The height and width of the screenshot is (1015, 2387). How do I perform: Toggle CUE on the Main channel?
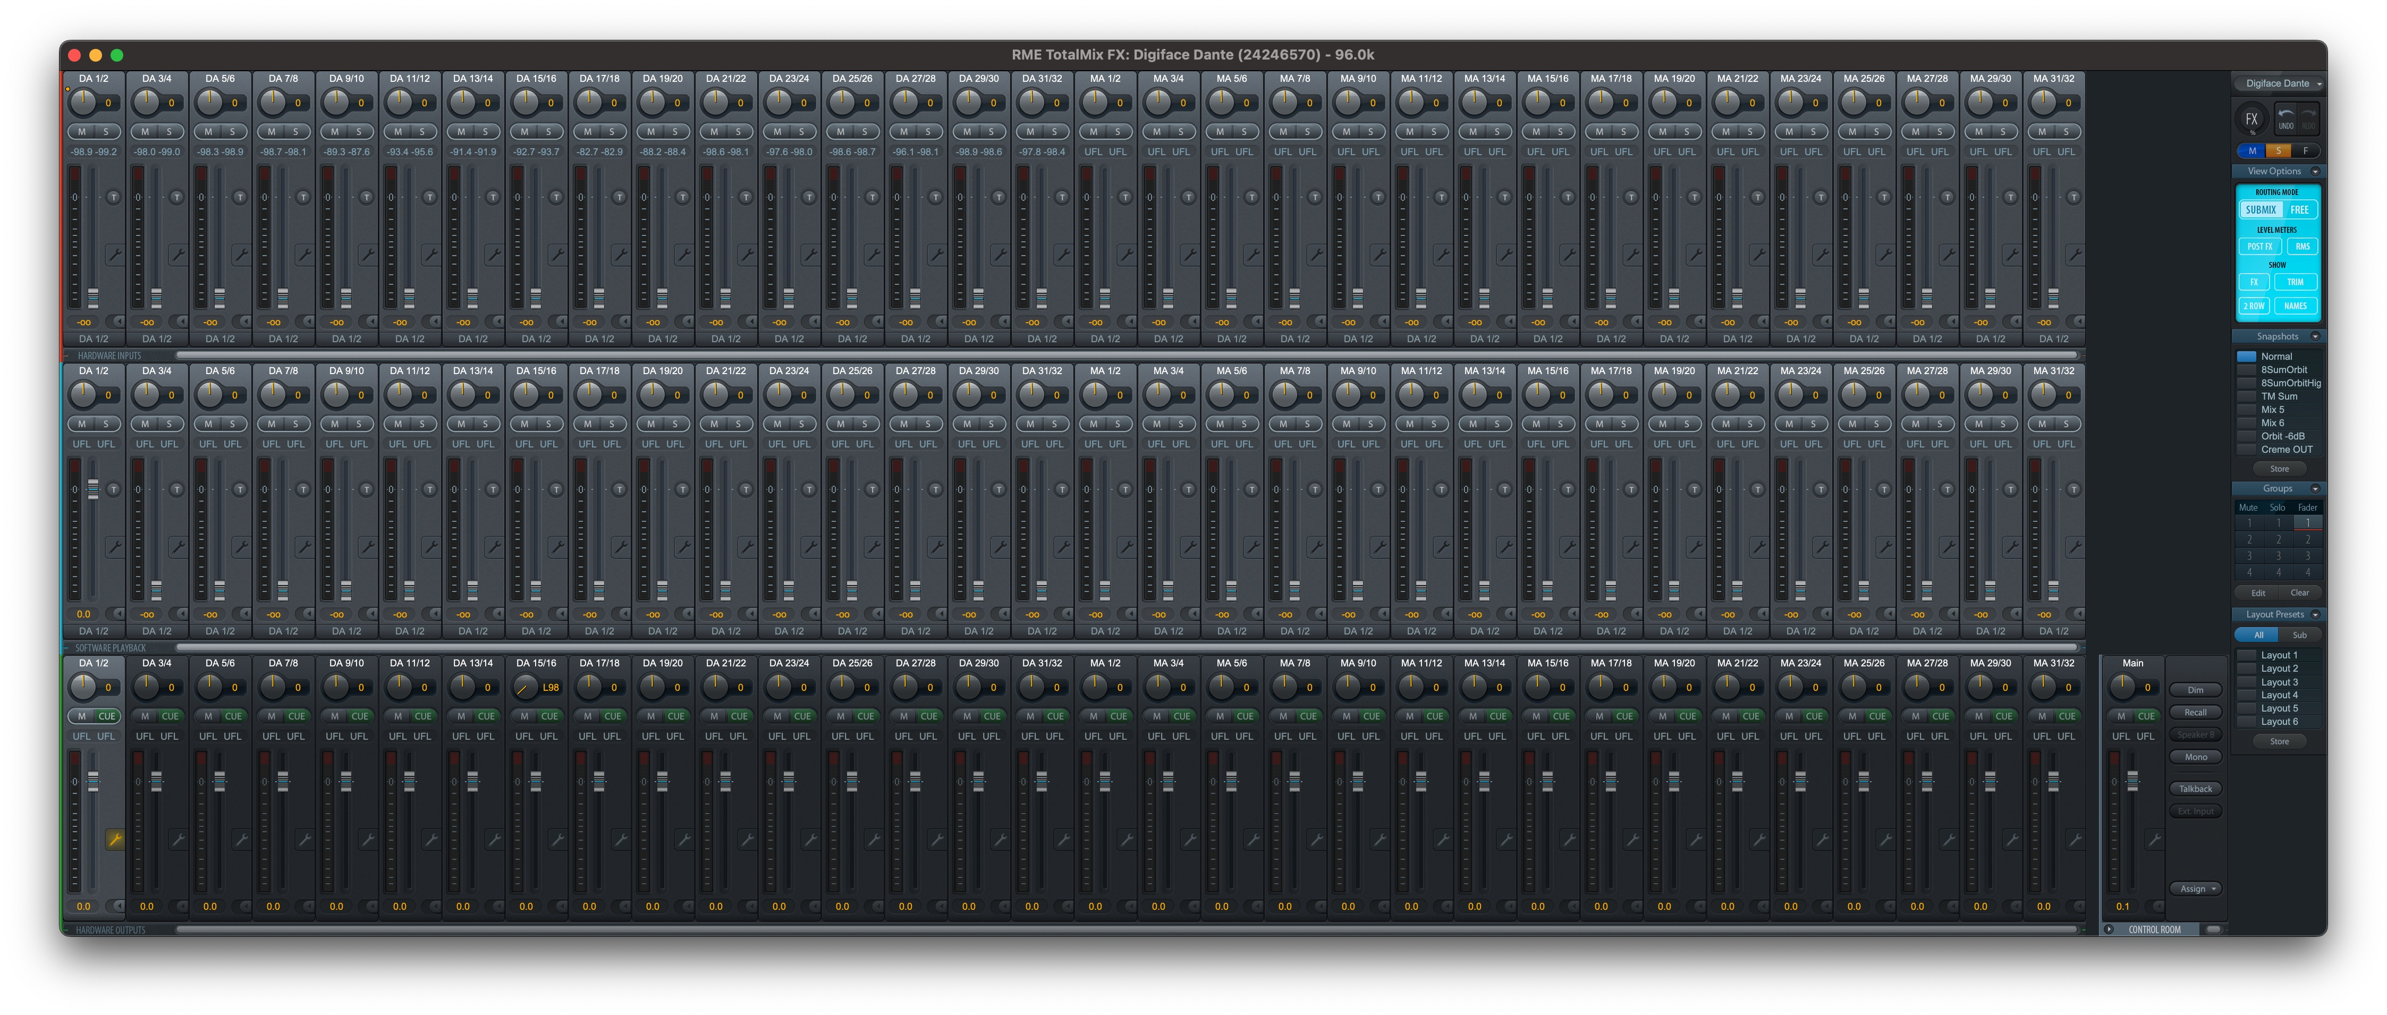(2146, 716)
